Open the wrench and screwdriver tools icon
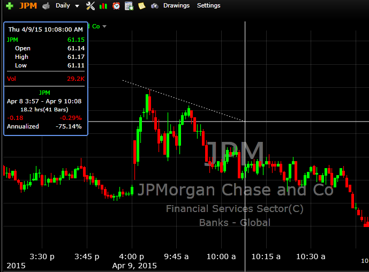This screenshot has width=369, height=272. coord(90,6)
